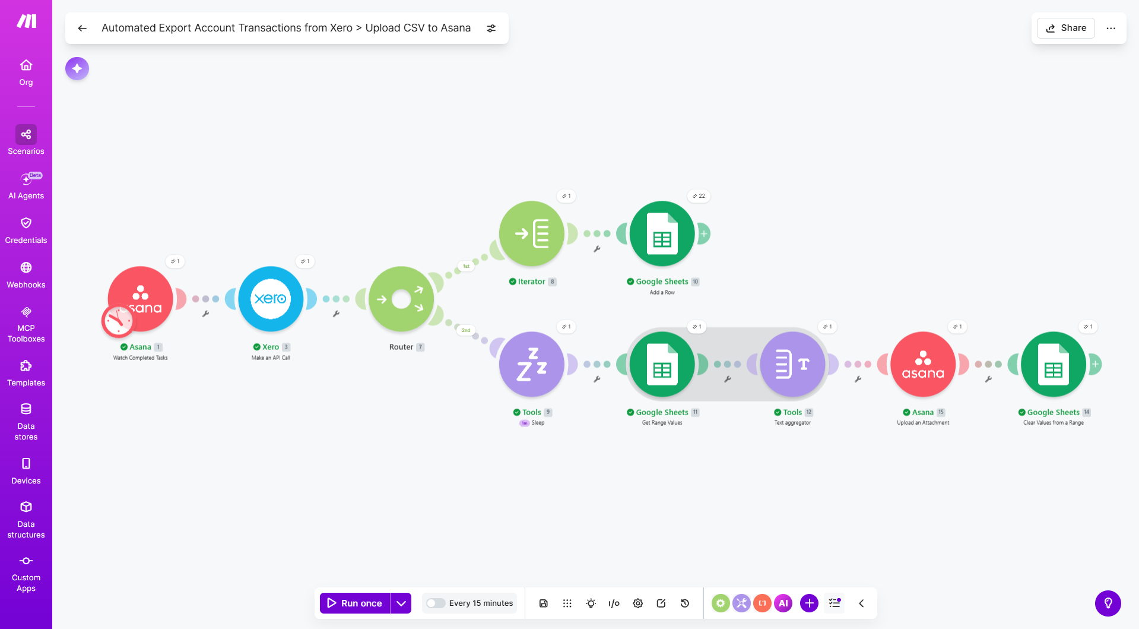The image size is (1139, 629).
Task: Click the purple tools wrench icon
Action: point(741,603)
